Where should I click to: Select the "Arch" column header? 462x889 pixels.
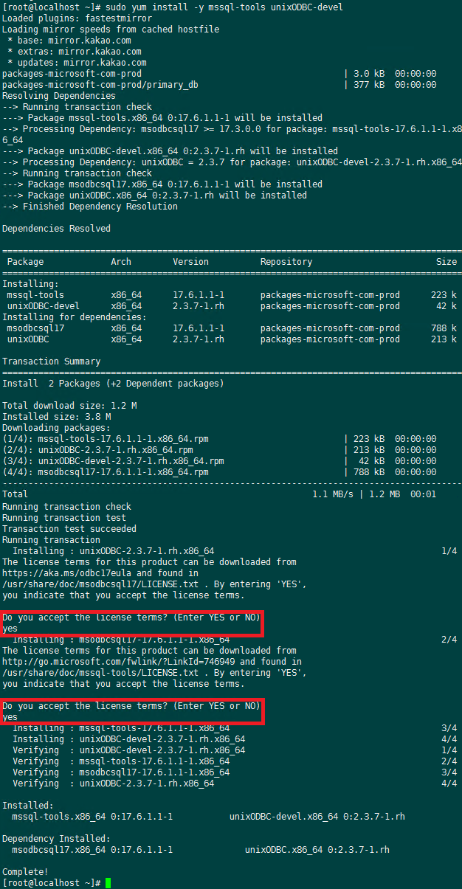(121, 262)
